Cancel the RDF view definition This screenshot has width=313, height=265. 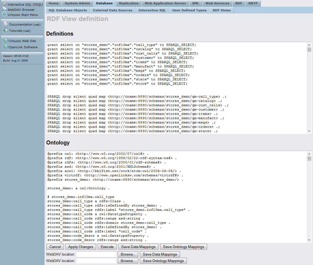[x=55, y=247]
